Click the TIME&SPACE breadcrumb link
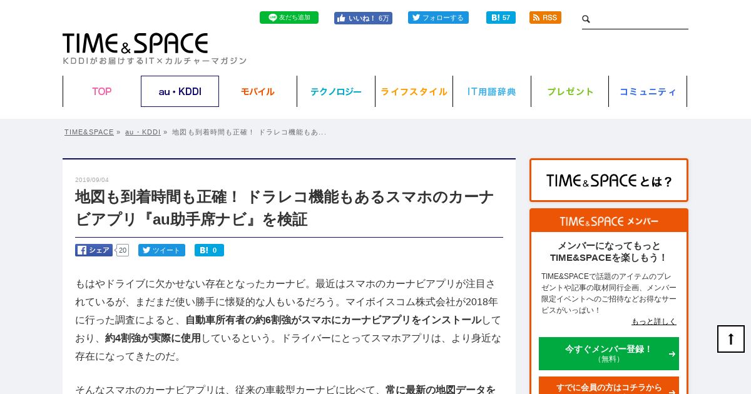 click(x=89, y=132)
